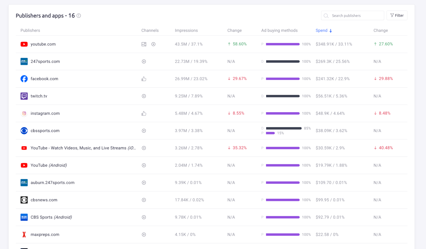Visit the 247sports.com publisher link
This screenshot has width=426, height=249.
45,61
